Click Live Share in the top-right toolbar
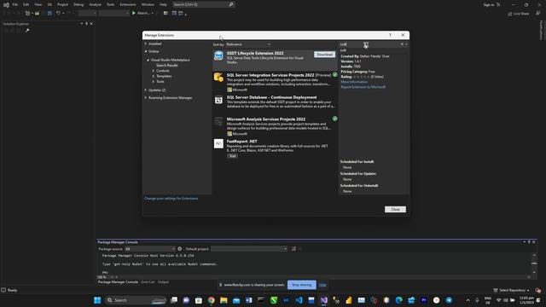Screen dimensions: 546x307 pos(518,14)
